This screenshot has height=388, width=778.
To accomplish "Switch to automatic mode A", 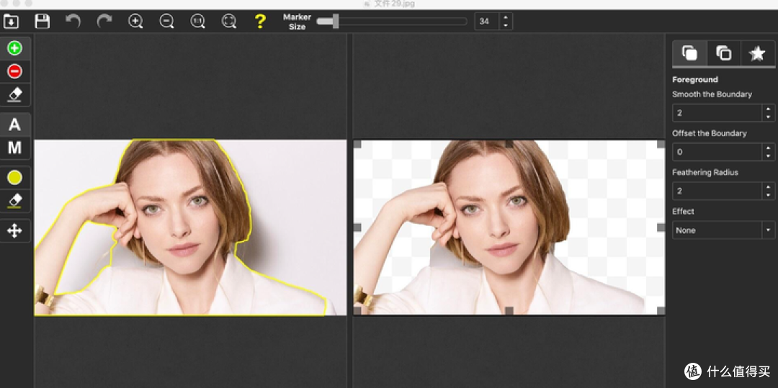I will [15, 125].
